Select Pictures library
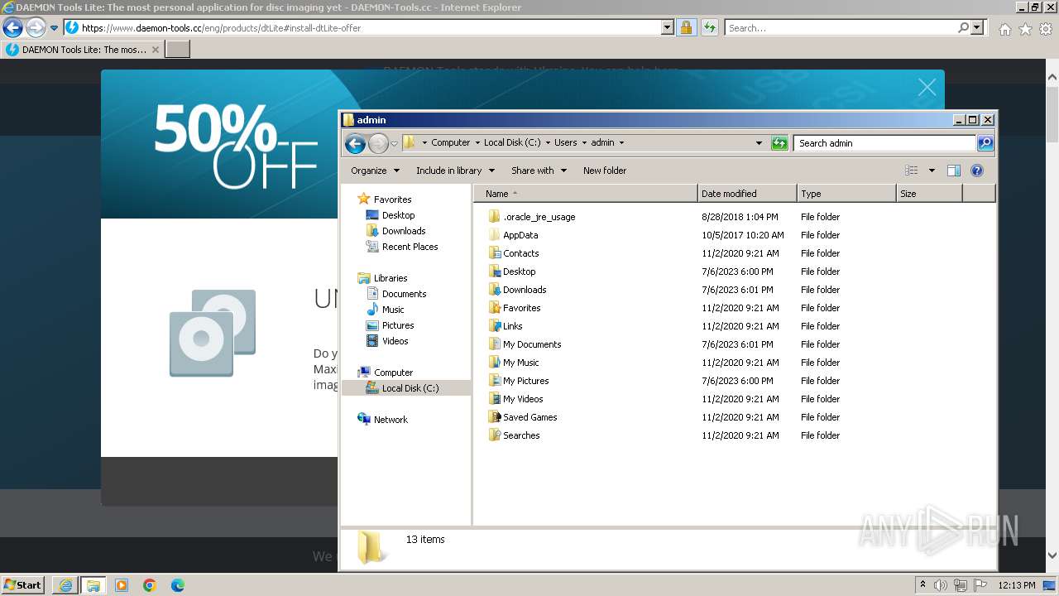Screen dimensions: 1059x596 point(398,325)
